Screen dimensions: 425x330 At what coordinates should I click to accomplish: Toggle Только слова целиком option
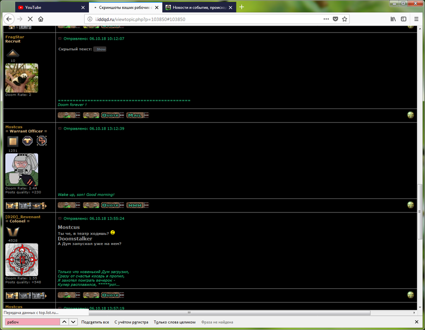[174, 322]
